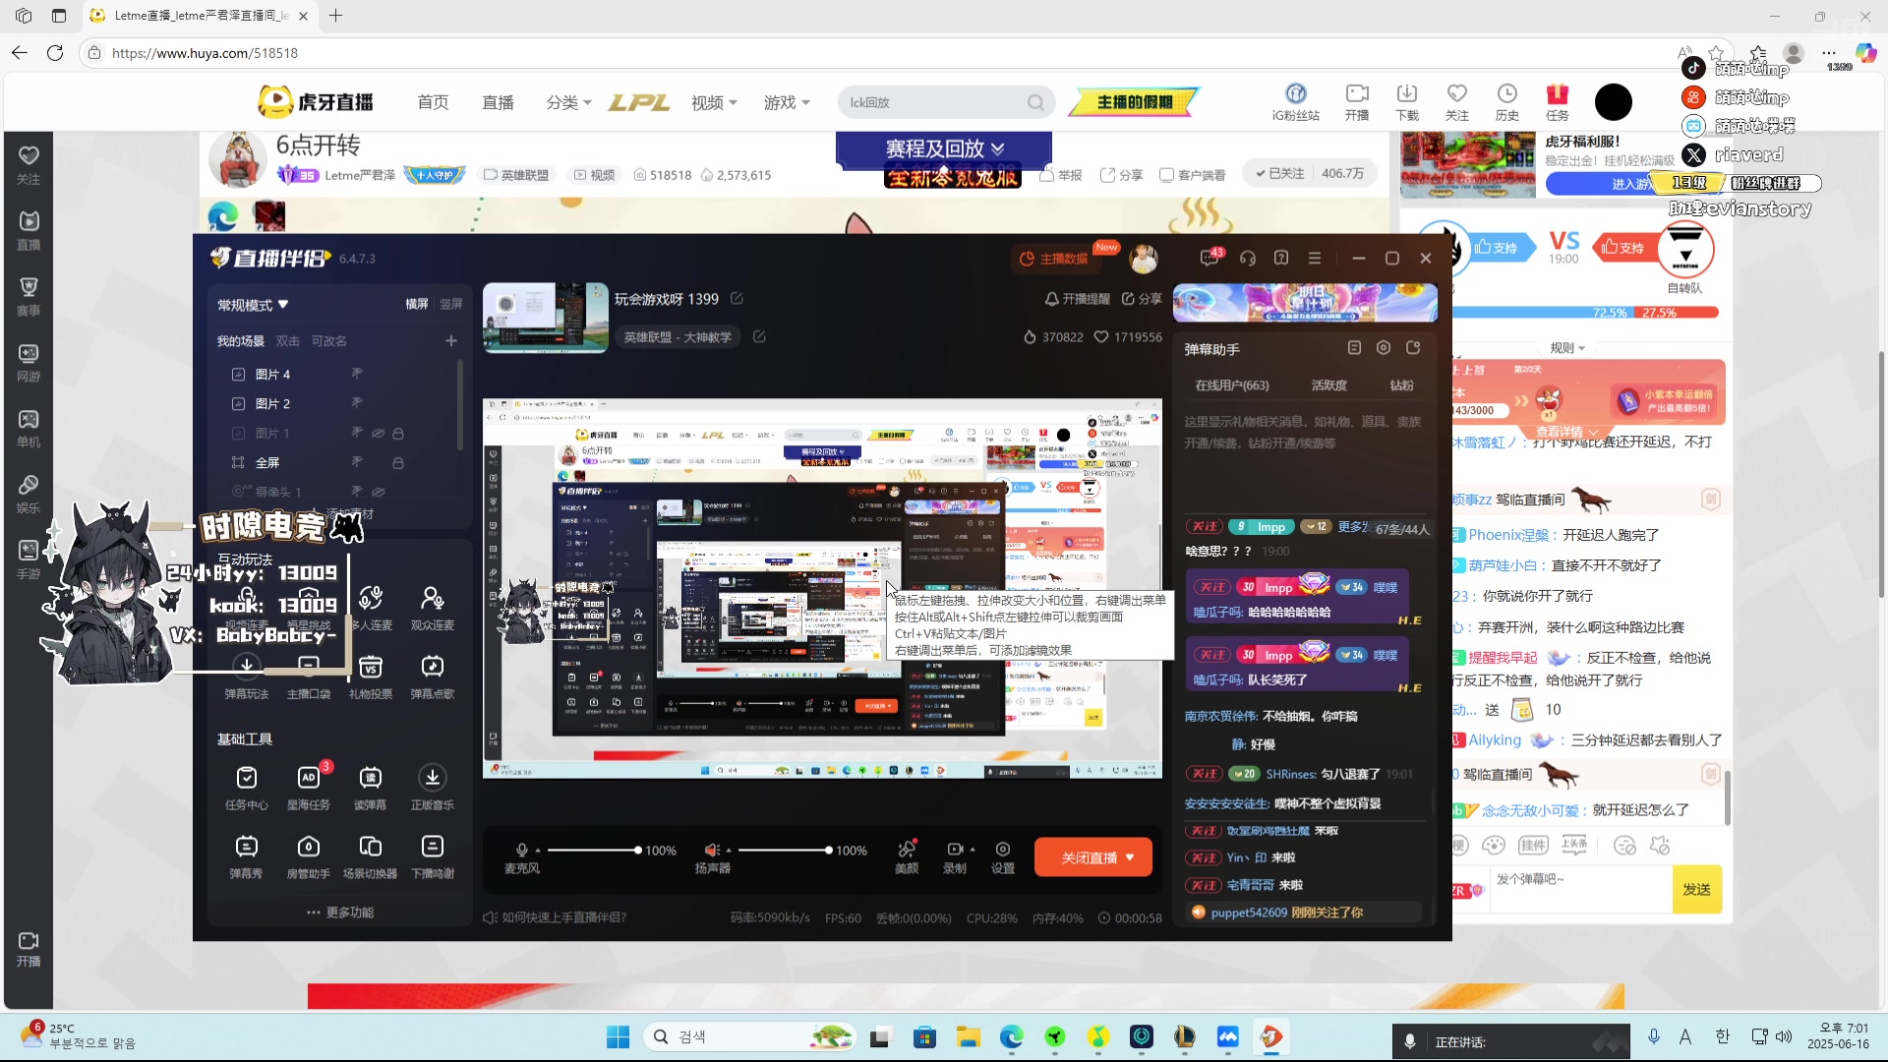Open 多人连麦 multi-person mic link
1888x1062 pixels.
[371, 608]
